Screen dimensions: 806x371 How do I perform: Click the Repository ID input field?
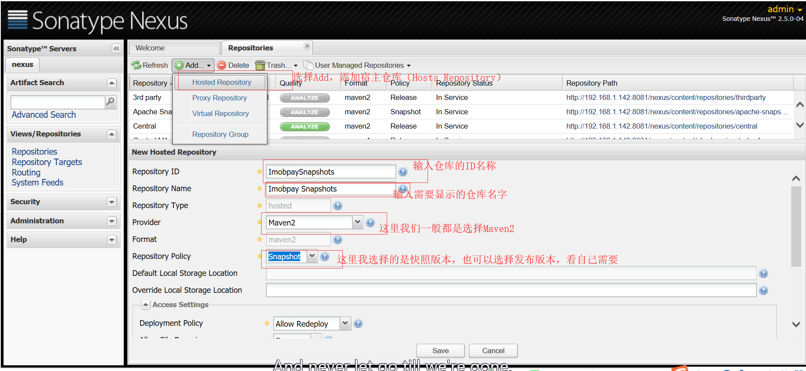point(331,172)
